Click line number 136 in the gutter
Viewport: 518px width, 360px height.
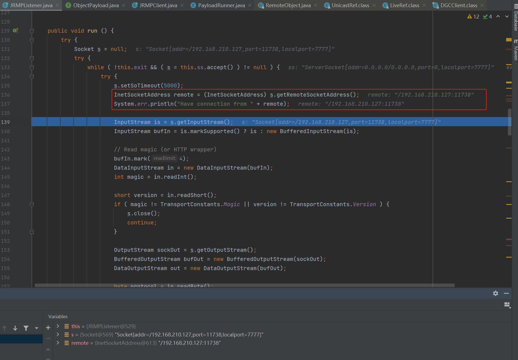[x=5, y=95]
